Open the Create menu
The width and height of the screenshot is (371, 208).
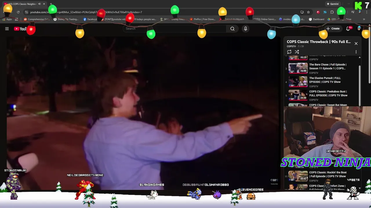[x=333, y=29]
